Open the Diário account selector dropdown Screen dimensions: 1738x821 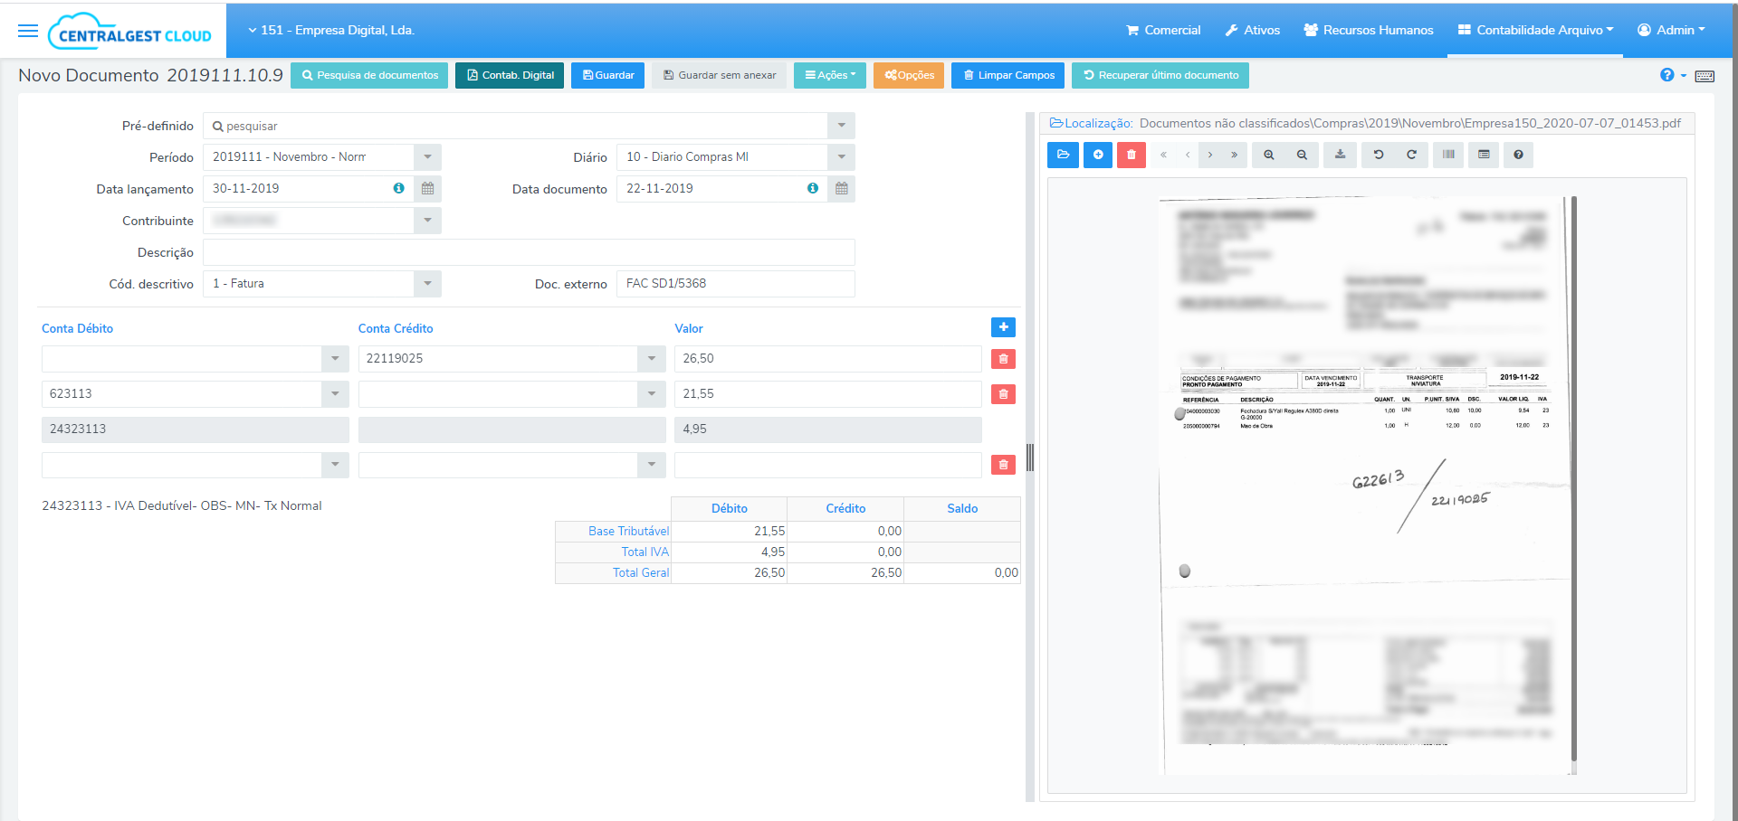(x=841, y=156)
